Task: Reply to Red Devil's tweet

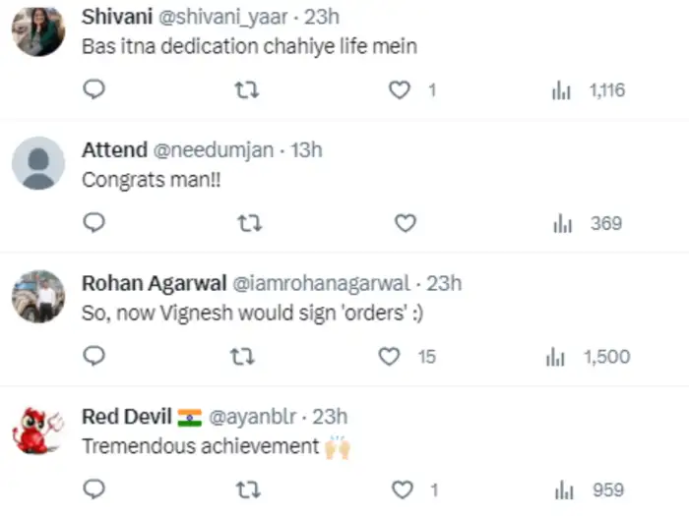Action: (94, 489)
